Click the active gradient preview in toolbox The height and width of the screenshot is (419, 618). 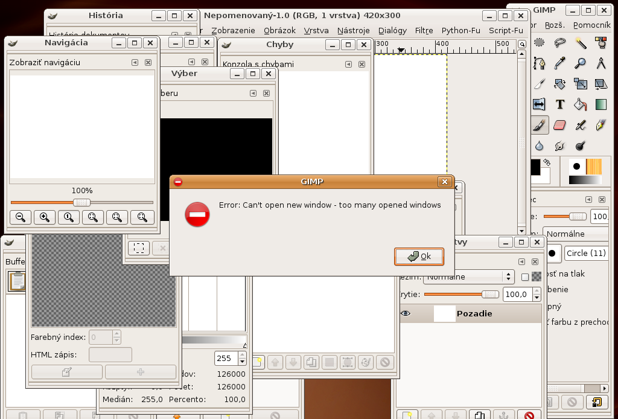coord(585,180)
